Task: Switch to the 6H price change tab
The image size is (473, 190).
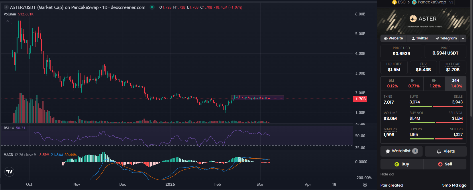Action: coord(434,83)
